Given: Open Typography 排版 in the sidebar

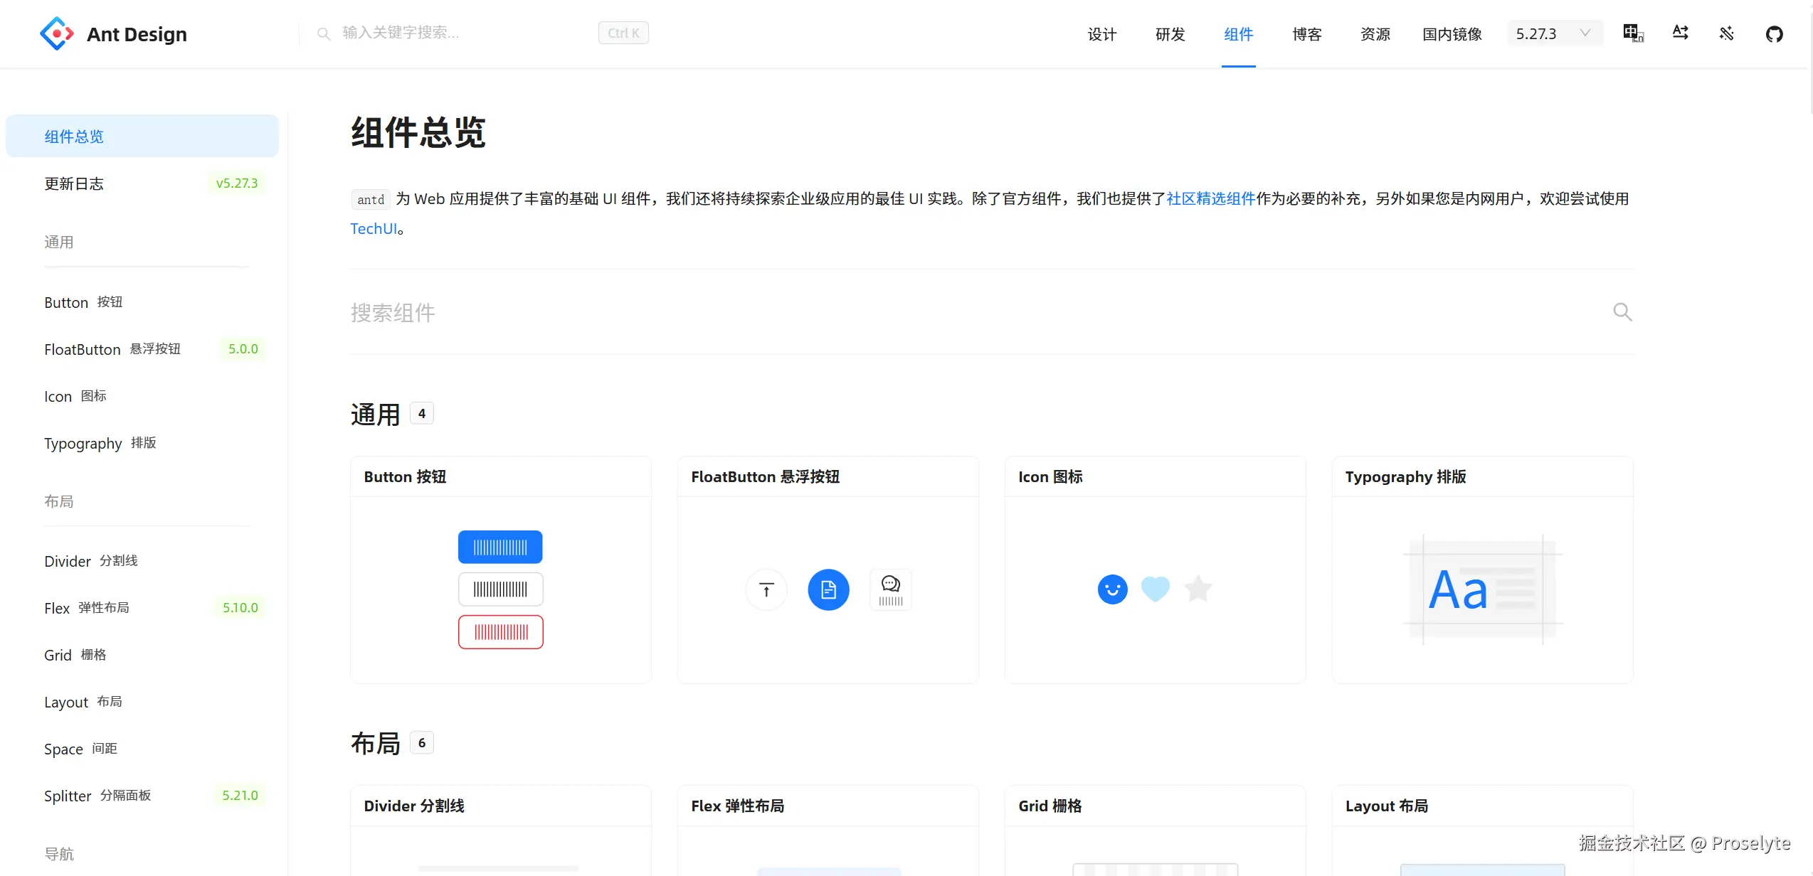Looking at the screenshot, I should (x=142, y=443).
